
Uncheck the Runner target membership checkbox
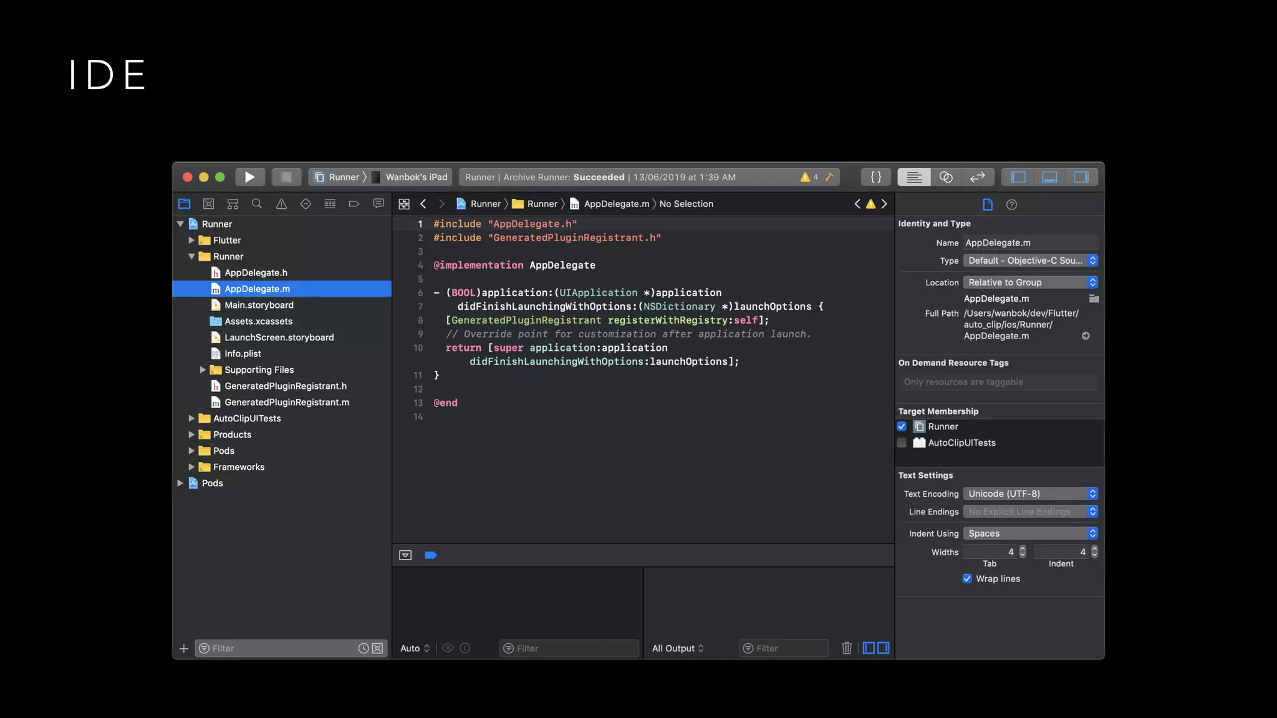(x=902, y=426)
